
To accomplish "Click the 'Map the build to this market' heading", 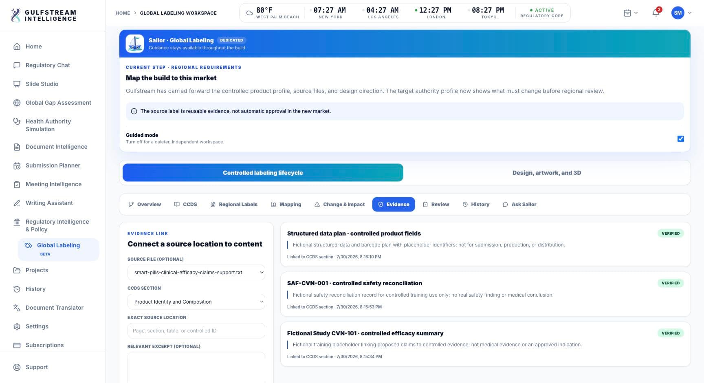I will click(x=171, y=78).
